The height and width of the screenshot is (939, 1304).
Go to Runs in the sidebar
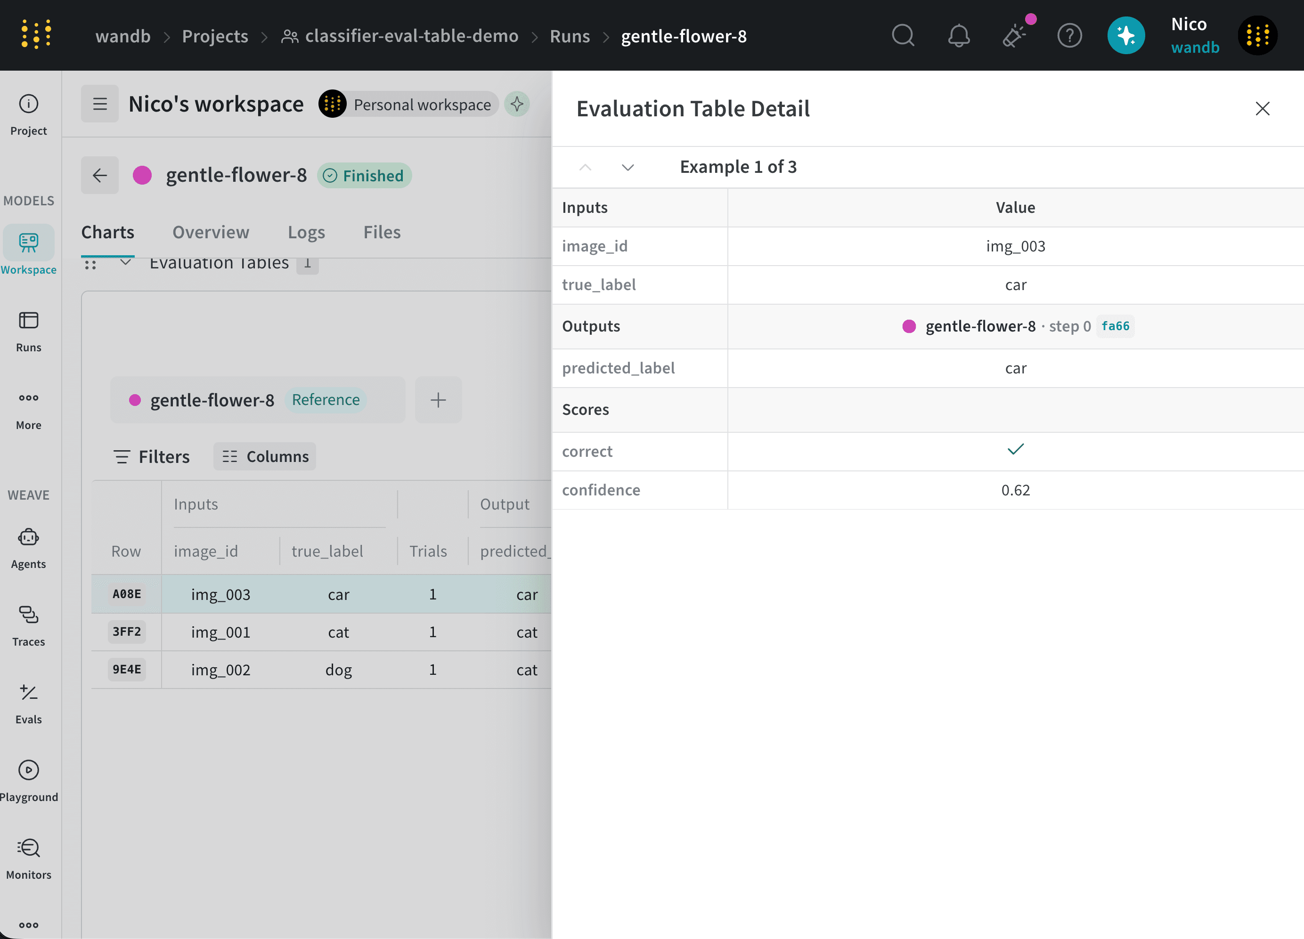click(29, 332)
